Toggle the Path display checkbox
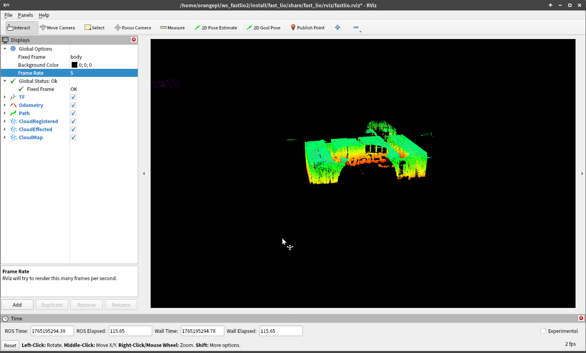 tap(73, 113)
